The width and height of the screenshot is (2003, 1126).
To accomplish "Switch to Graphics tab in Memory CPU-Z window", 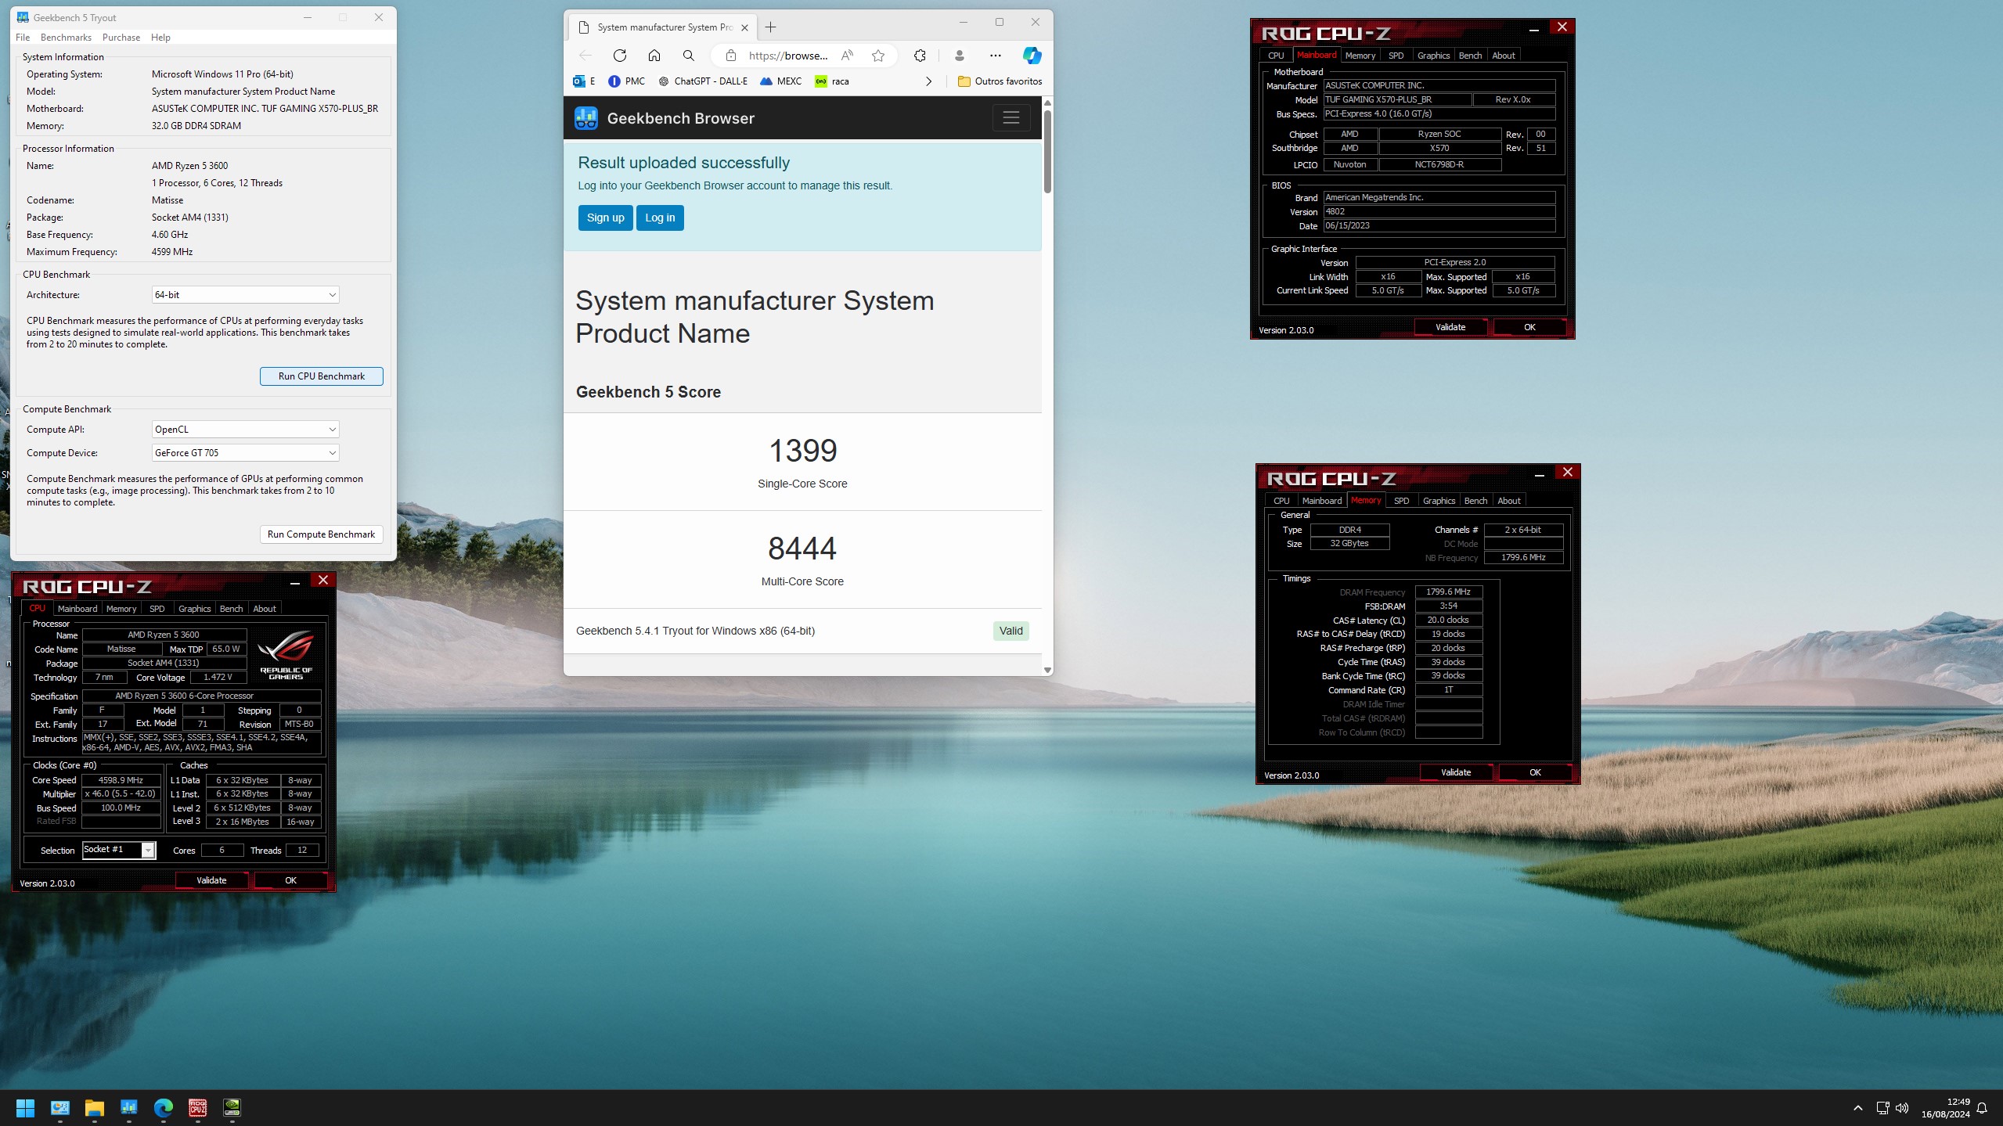I will [x=1439, y=501].
